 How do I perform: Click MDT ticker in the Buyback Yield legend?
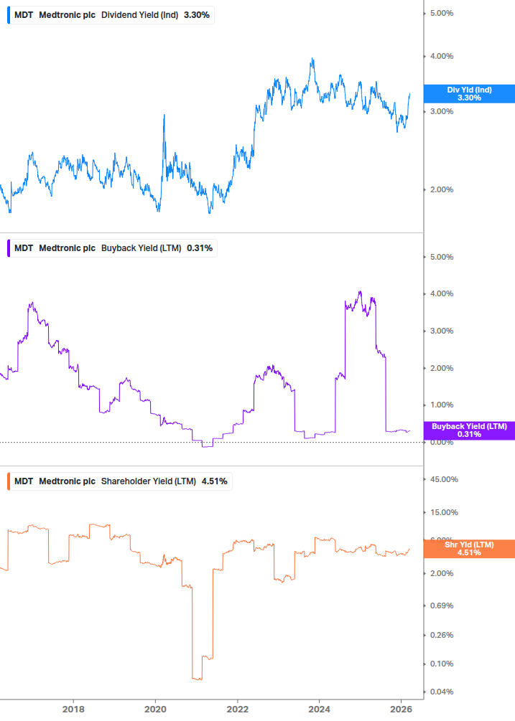(x=24, y=248)
